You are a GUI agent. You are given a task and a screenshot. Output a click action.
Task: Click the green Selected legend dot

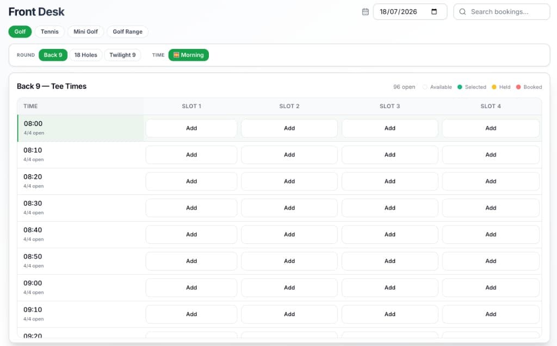coord(460,87)
